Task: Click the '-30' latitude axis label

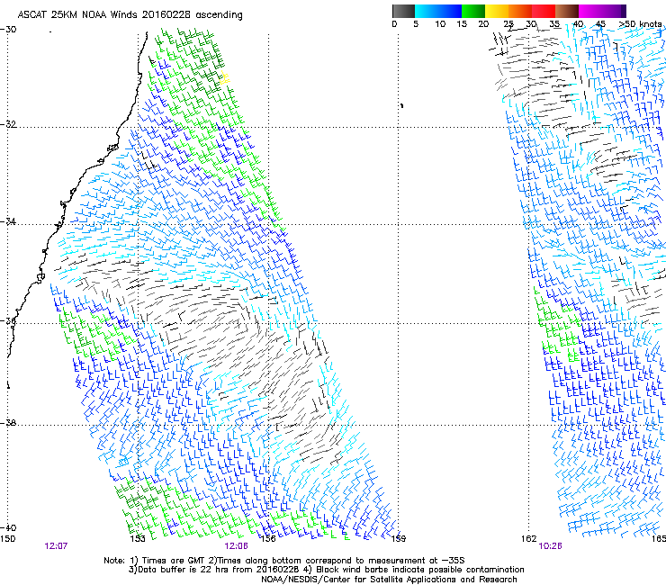Action: coord(8,30)
